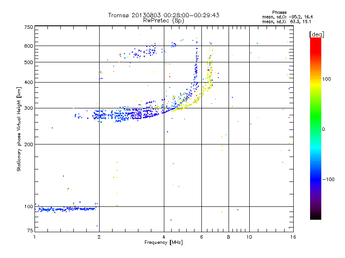Screen dimensions: 345x258
Task: Click the 'Phases' statistics heading
Action: point(279,12)
